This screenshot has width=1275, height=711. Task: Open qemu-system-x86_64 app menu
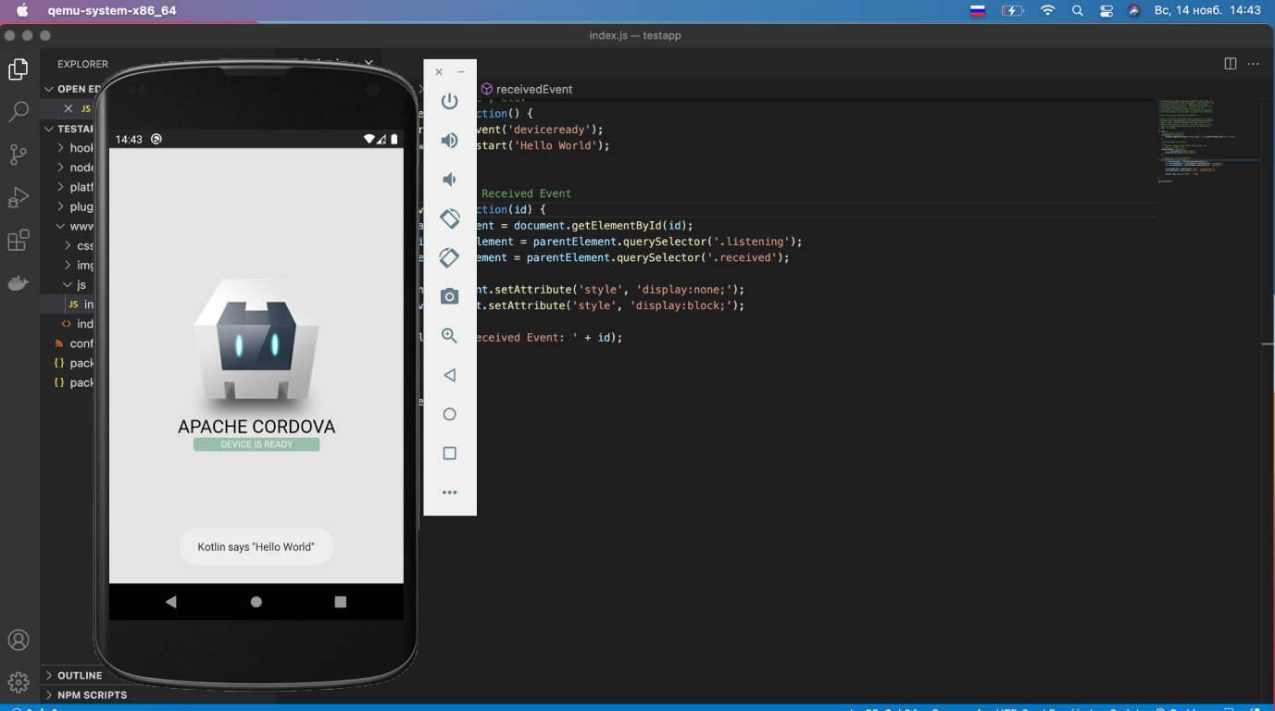tap(112, 10)
